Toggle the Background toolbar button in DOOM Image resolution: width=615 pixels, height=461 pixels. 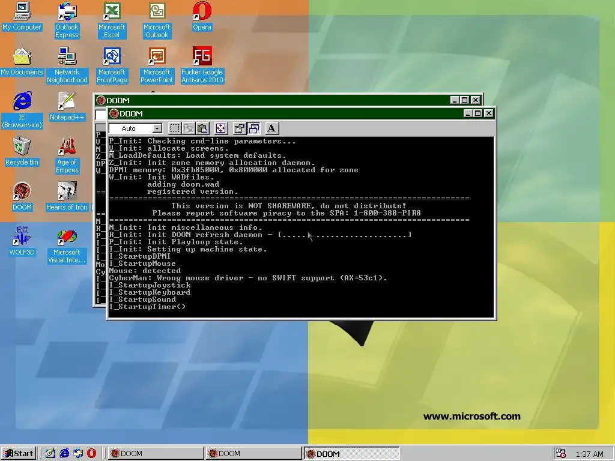coord(254,128)
